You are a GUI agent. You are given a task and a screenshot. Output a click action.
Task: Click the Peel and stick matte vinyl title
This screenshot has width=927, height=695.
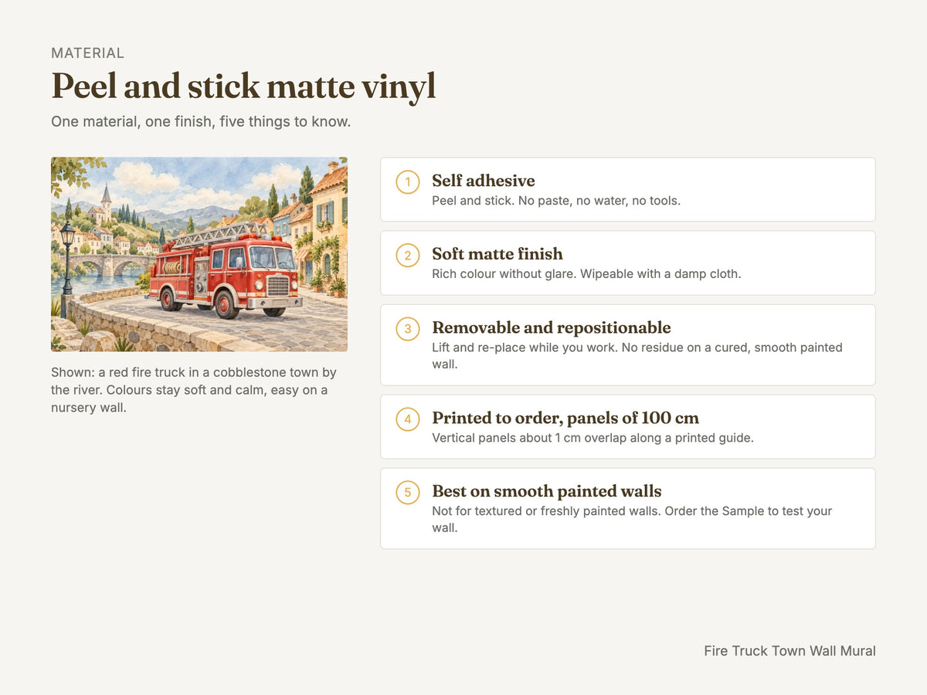243,86
